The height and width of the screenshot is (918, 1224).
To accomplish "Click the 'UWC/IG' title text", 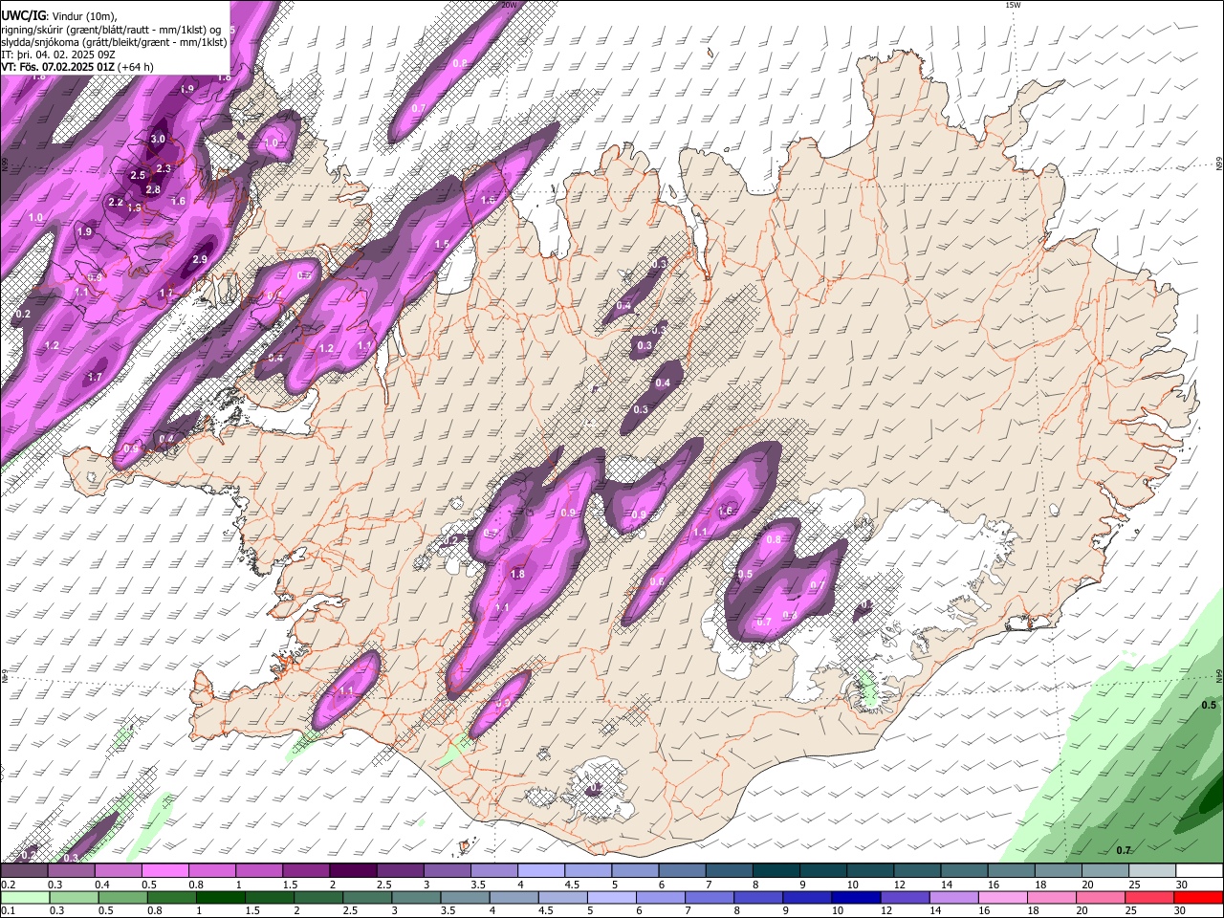I will point(24,15).
